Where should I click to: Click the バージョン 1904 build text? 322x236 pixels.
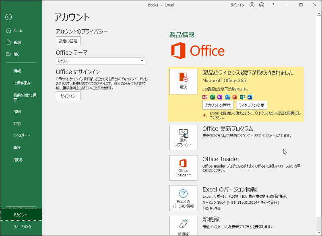tap(241, 203)
